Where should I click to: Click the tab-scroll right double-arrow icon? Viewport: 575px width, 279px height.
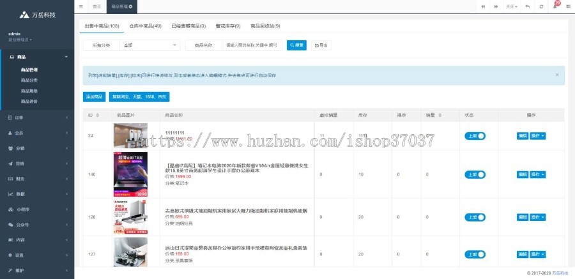click(x=496, y=6)
